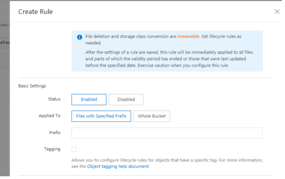Click the Prefix field label
The image size is (285, 179).
pos(55,133)
